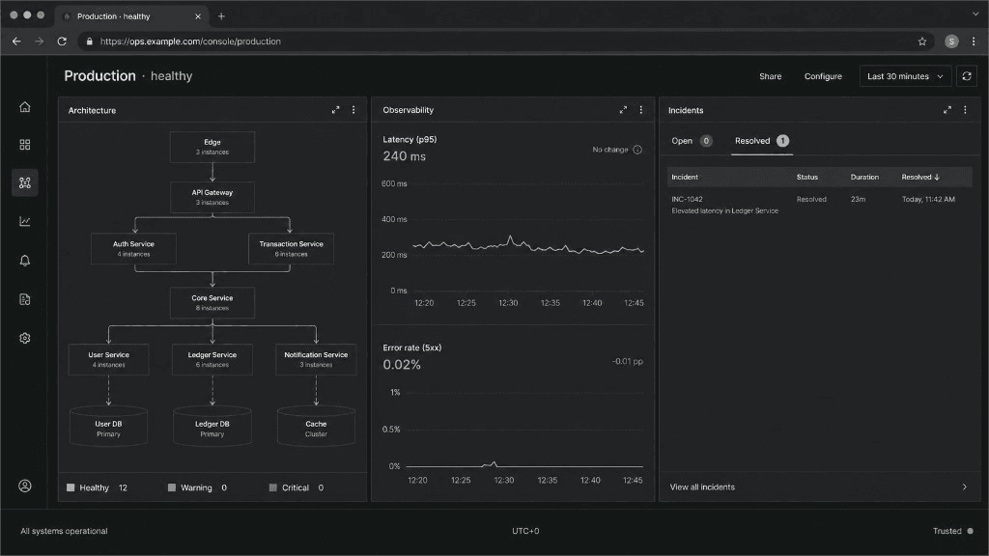Click Elevated latency in Ledger Service text
Viewport: 989px width, 556px height.
pyautogui.click(x=724, y=210)
